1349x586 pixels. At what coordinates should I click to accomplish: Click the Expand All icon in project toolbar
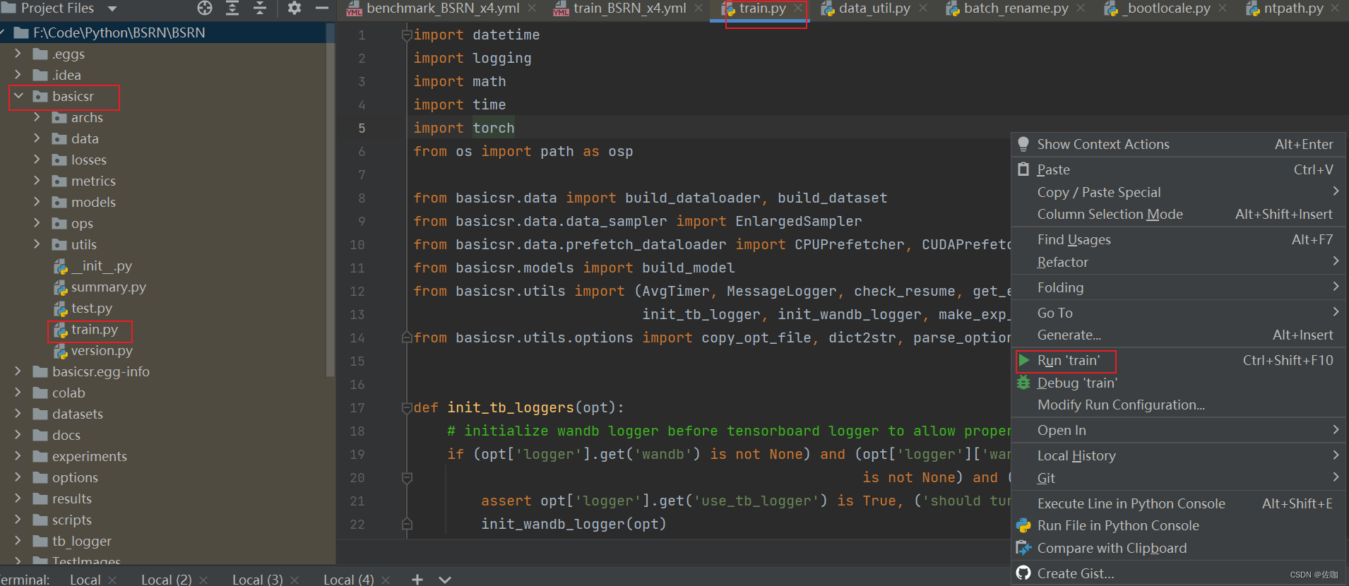pos(232,8)
